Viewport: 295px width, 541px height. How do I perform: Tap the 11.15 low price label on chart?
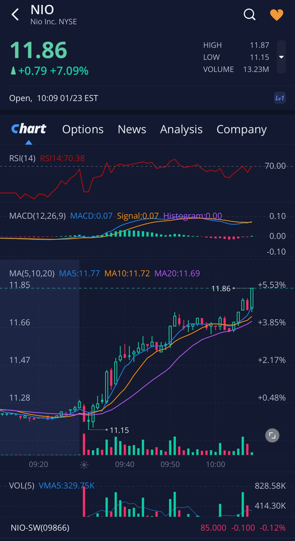coord(119,430)
